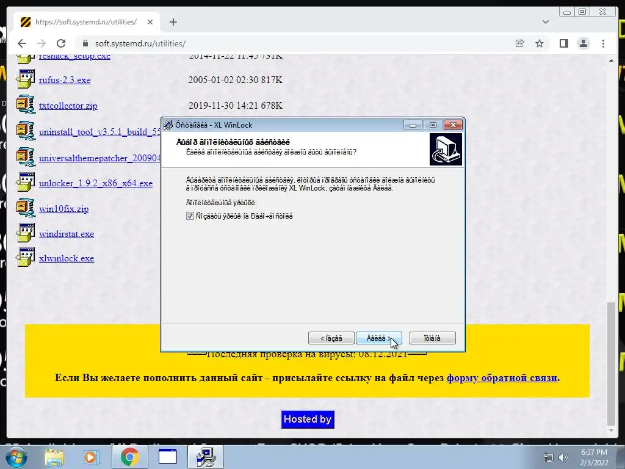Click the installer Back button
This screenshot has width=625, height=469.
pos(331,338)
